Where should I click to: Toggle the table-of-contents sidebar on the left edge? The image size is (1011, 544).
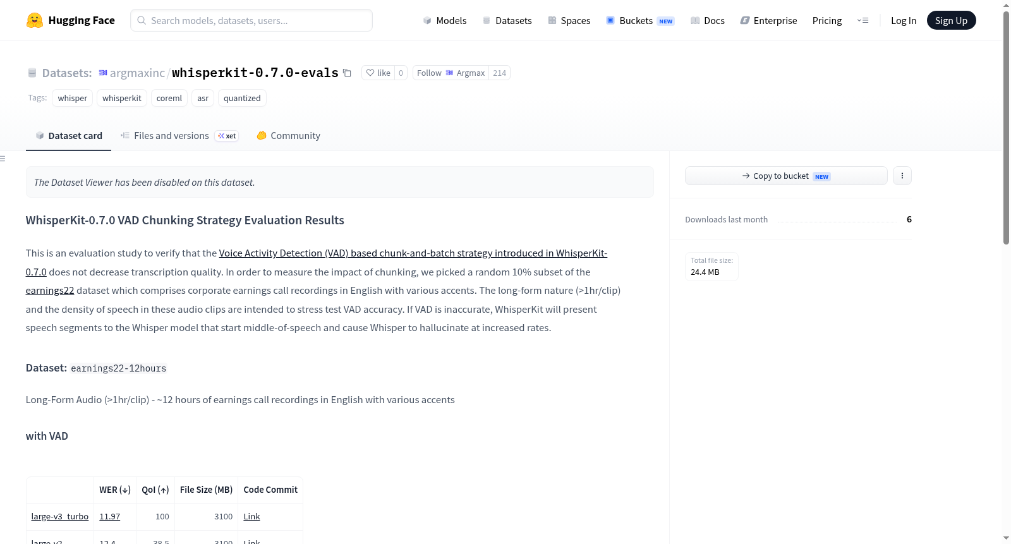click(3, 159)
